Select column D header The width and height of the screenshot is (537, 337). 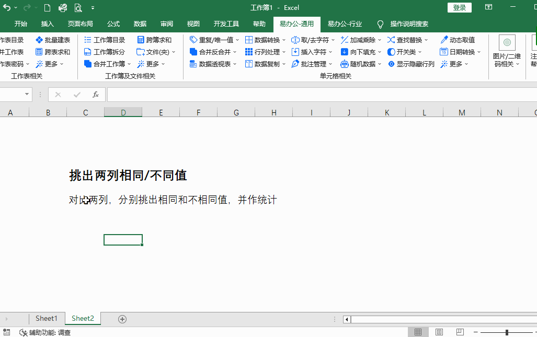point(123,112)
